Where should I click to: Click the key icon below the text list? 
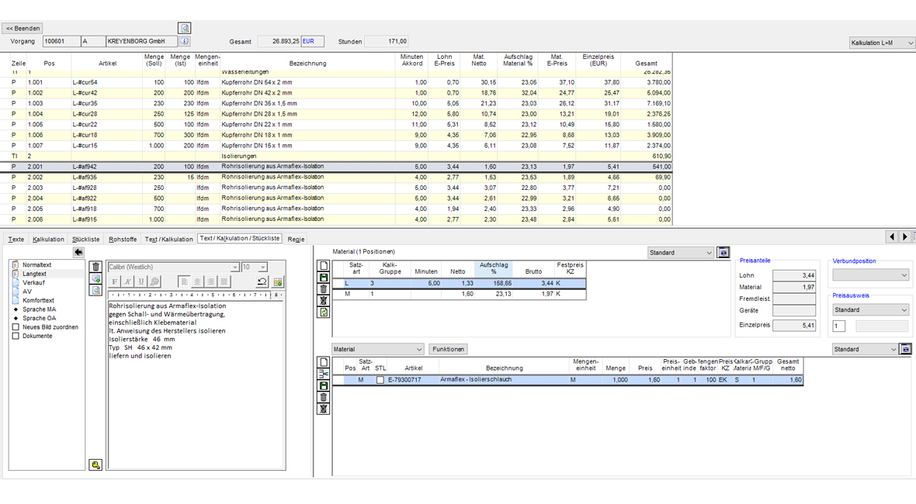point(95,465)
